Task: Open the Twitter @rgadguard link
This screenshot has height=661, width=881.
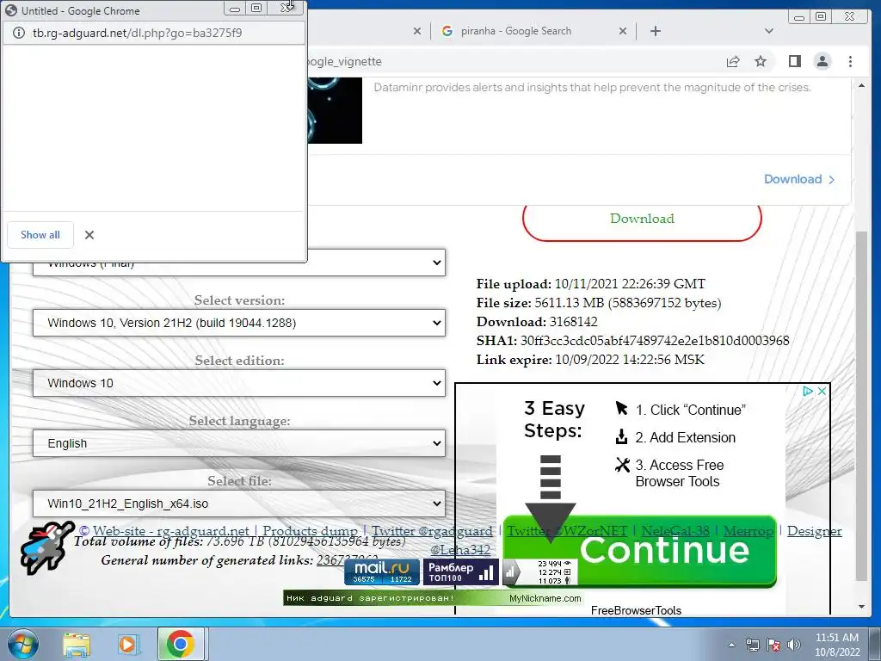Action: 432,530
